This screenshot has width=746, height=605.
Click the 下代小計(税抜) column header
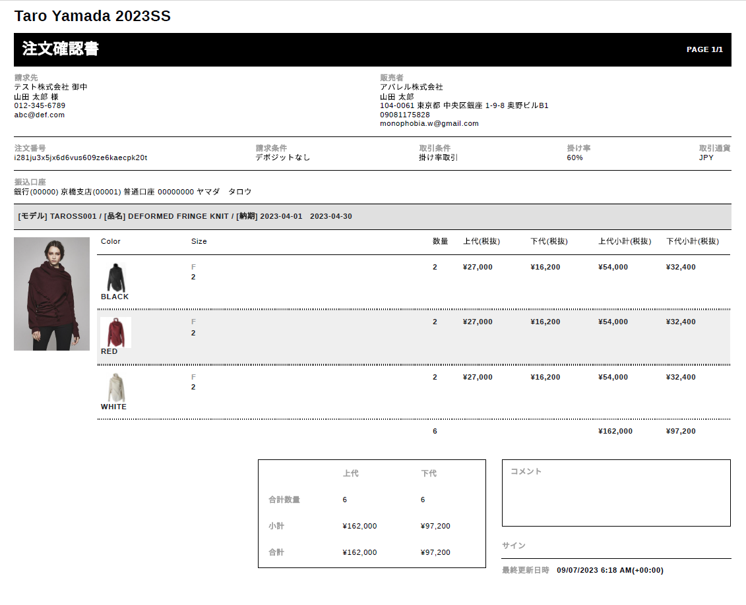tap(693, 241)
